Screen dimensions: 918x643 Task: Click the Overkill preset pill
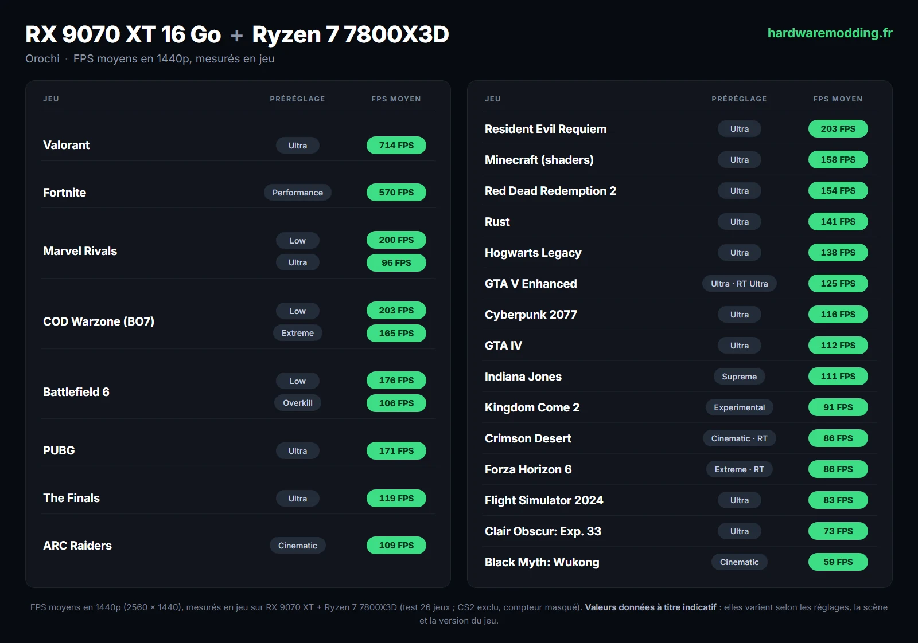298,403
